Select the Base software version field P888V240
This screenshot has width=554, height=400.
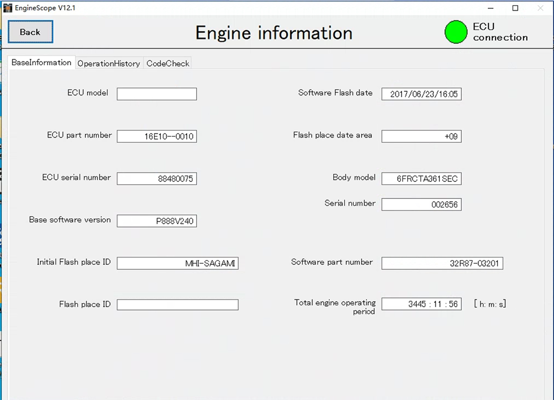pyautogui.click(x=157, y=221)
